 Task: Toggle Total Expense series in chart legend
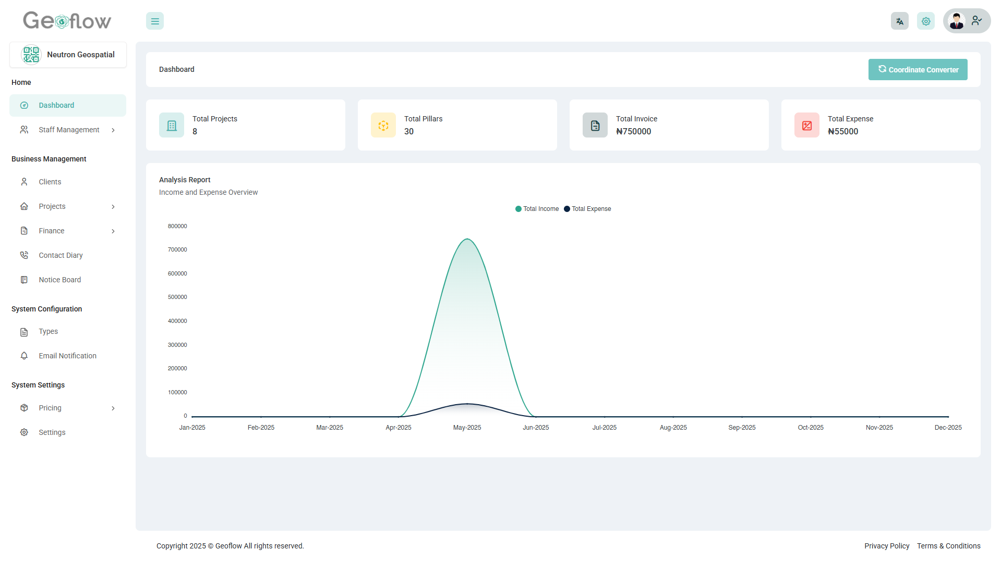pyautogui.click(x=587, y=209)
